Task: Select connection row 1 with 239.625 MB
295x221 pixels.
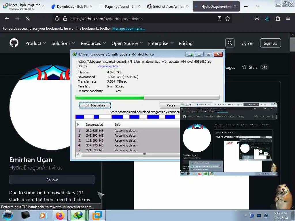Action: click(128, 131)
